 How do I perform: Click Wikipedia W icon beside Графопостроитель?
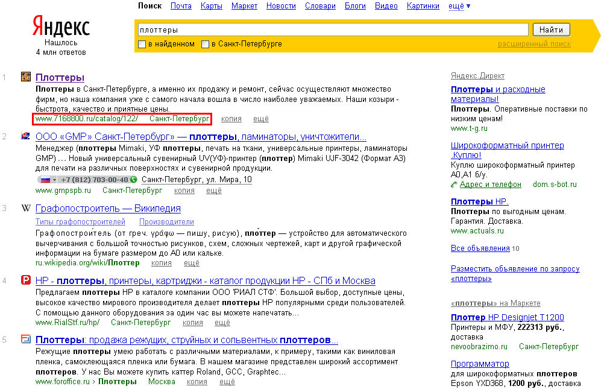point(26,208)
